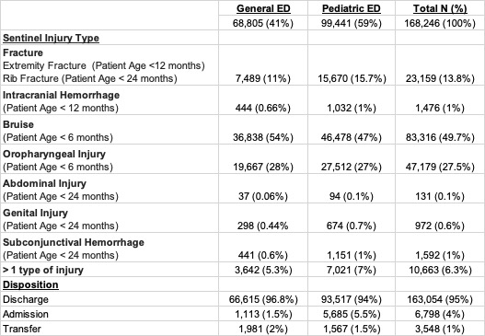Click the Fracture row label
This screenshot has height=336, width=485.
[x=23, y=52]
